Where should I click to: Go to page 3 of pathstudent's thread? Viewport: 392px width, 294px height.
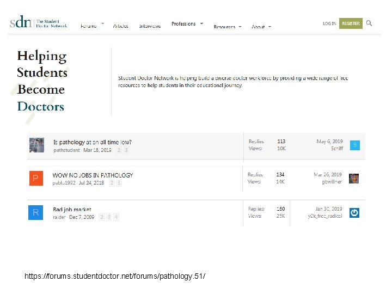126,150
